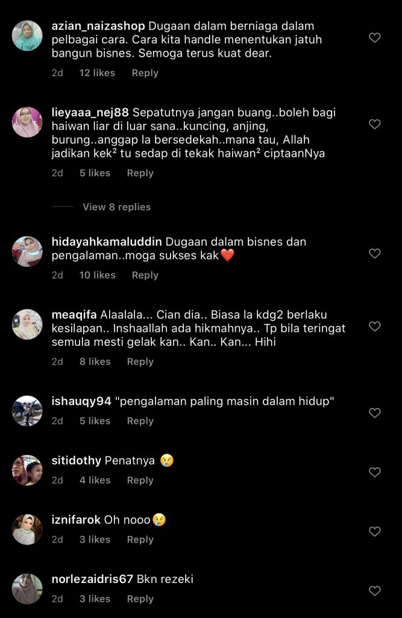
Task: Tap heart icon on lieyaaa_nej88's comment
Action: (x=374, y=124)
